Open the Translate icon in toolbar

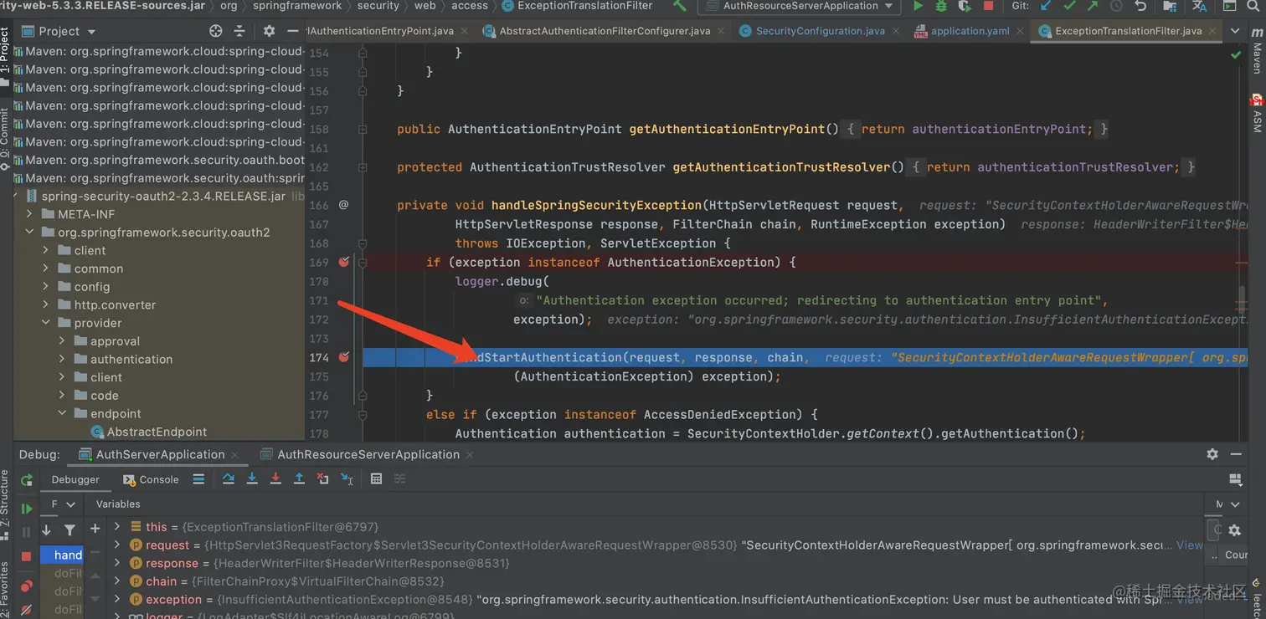[x=1199, y=6]
